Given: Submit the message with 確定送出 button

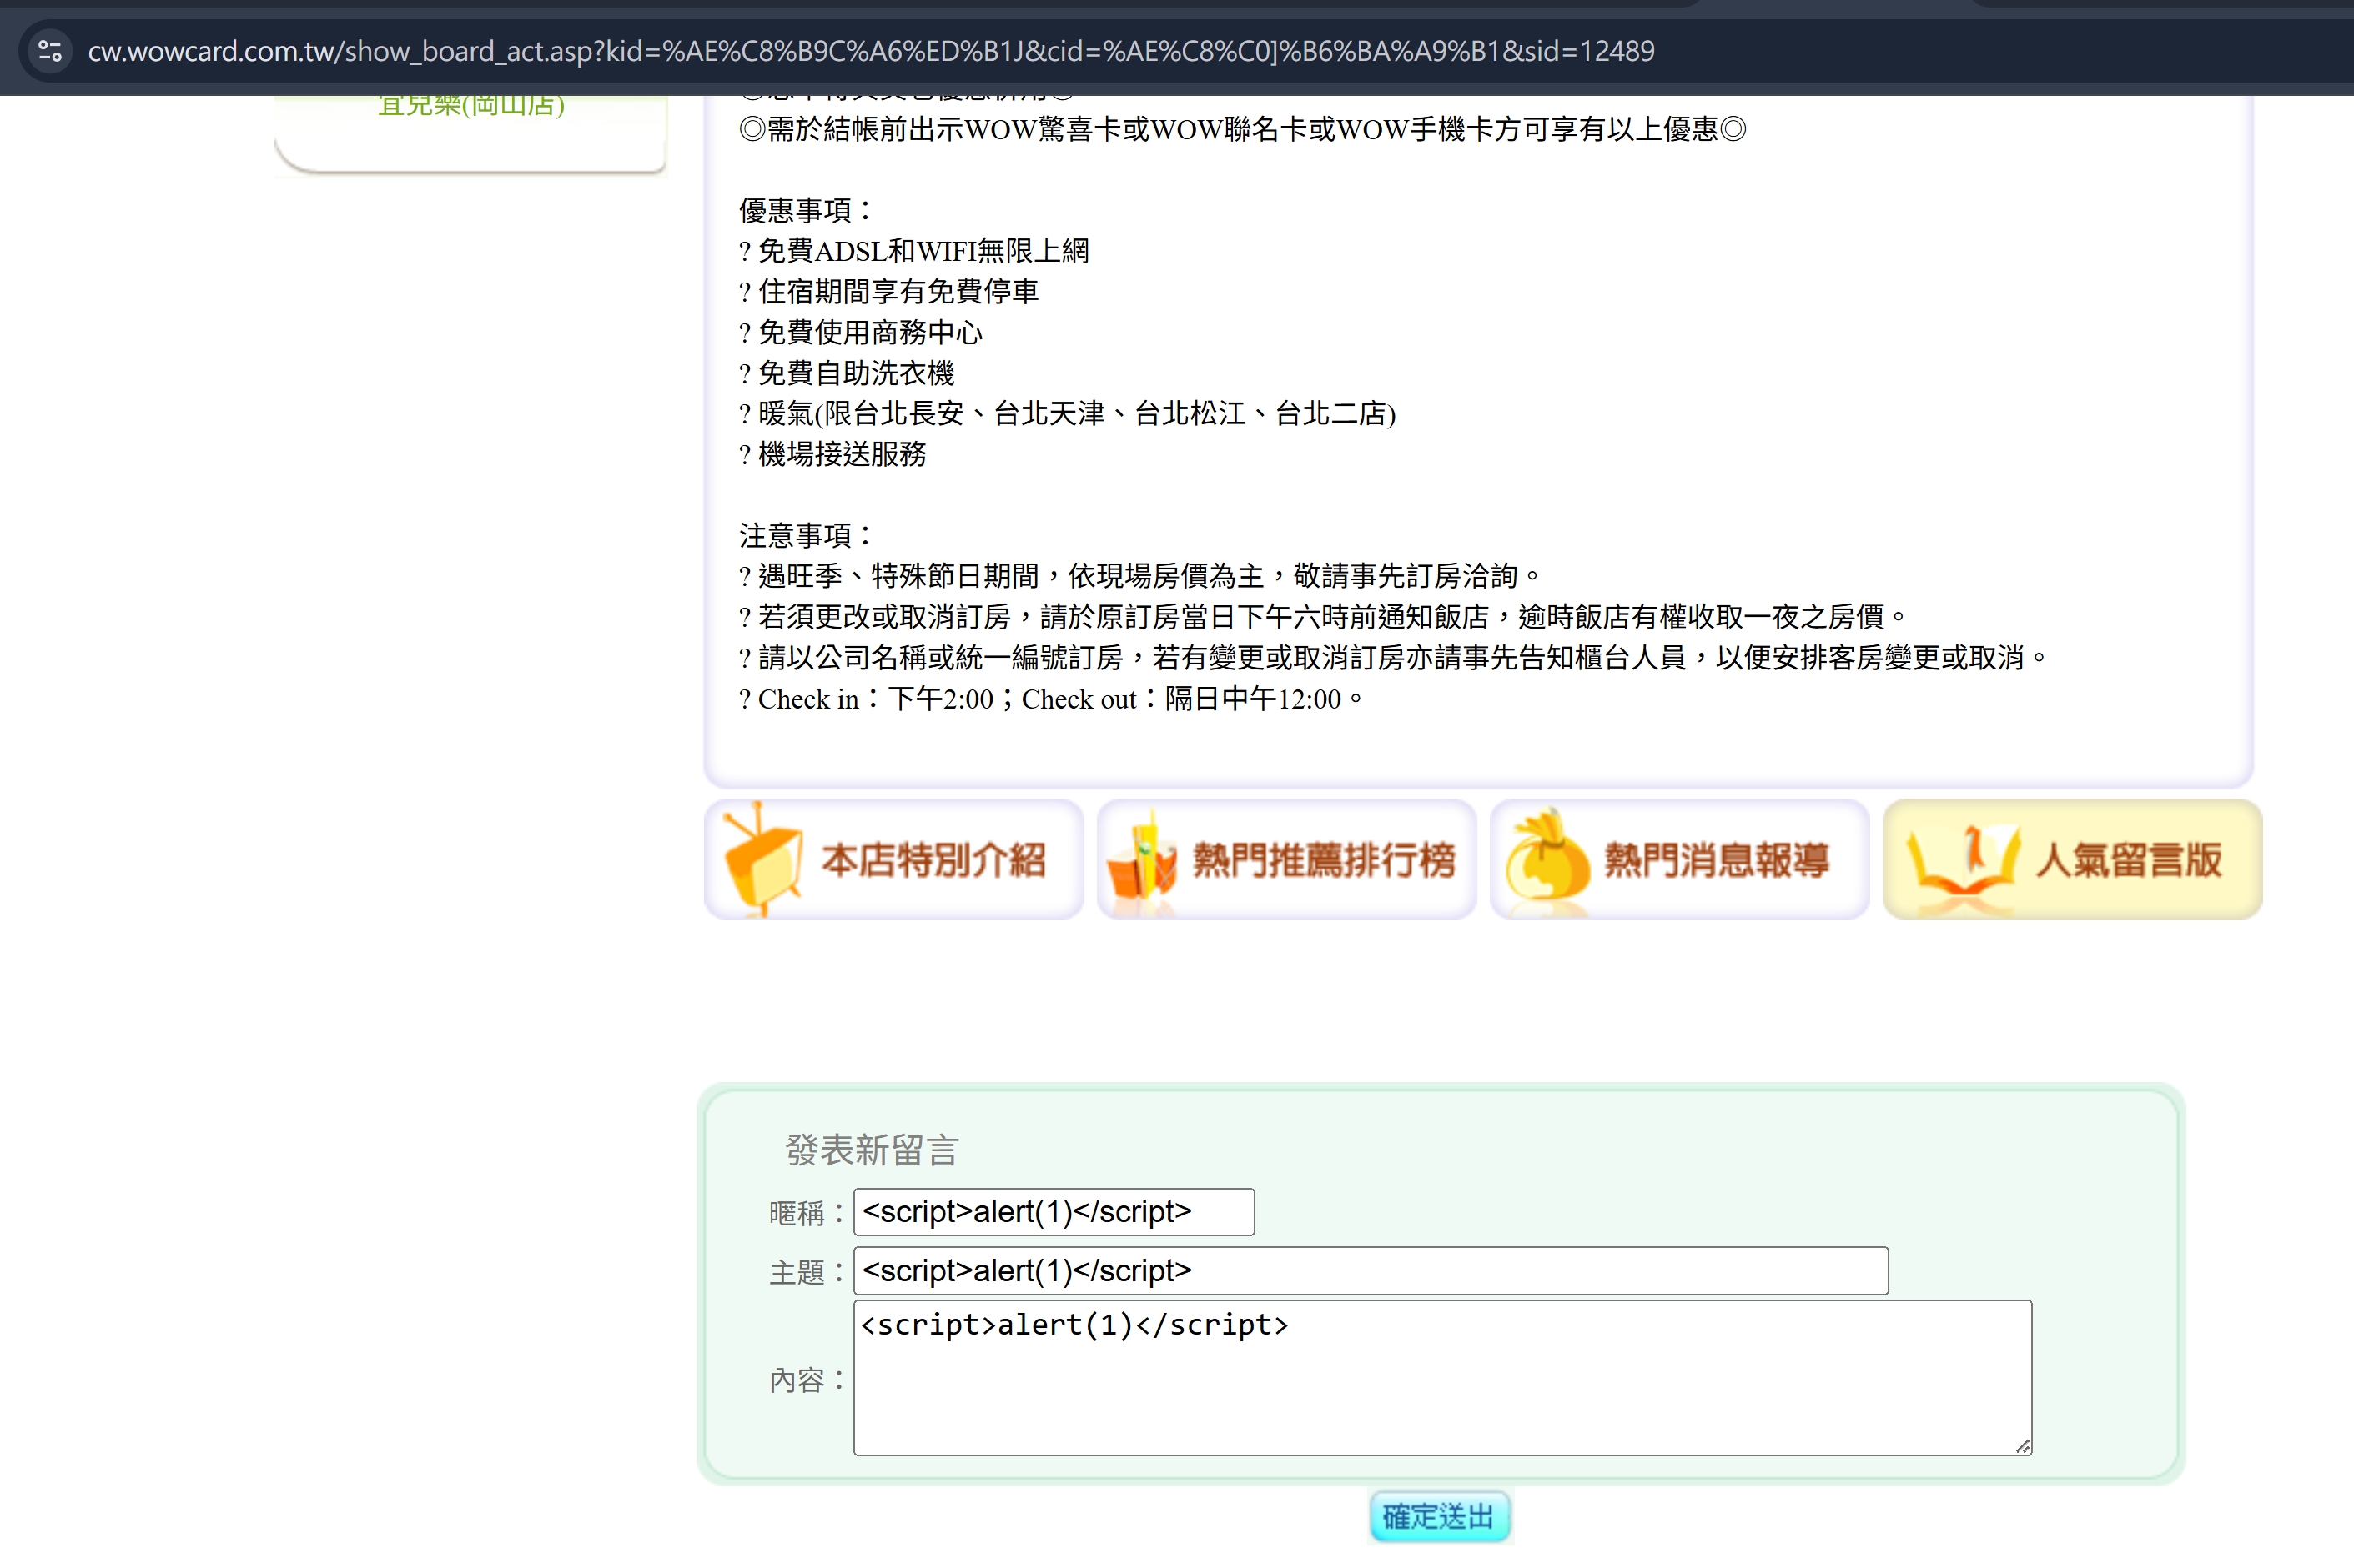Looking at the screenshot, I should tap(1440, 1516).
